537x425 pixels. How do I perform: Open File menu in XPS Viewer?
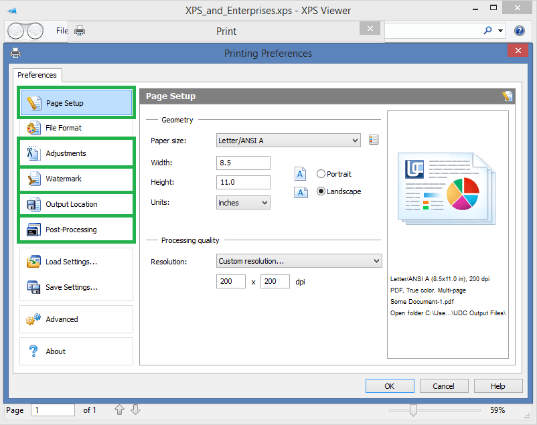pyautogui.click(x=62, y=31)
